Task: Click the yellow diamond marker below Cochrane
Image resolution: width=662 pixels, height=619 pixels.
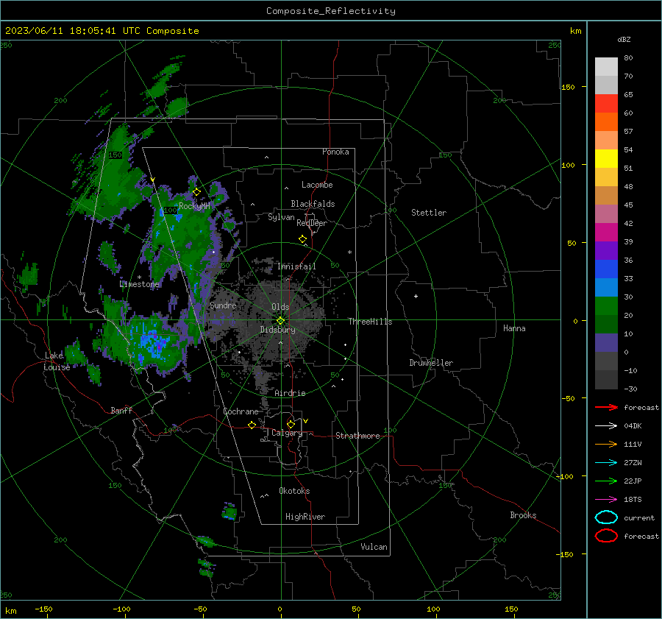Action: 252,425
